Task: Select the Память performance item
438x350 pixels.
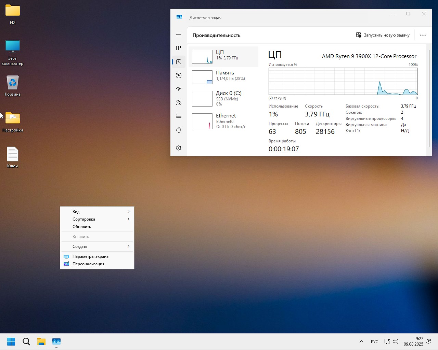Action: click(223, 77)
